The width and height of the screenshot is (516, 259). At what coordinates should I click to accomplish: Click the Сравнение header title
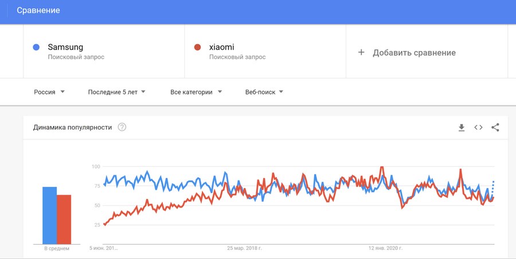pyautogui.click(x=38, y=10)
